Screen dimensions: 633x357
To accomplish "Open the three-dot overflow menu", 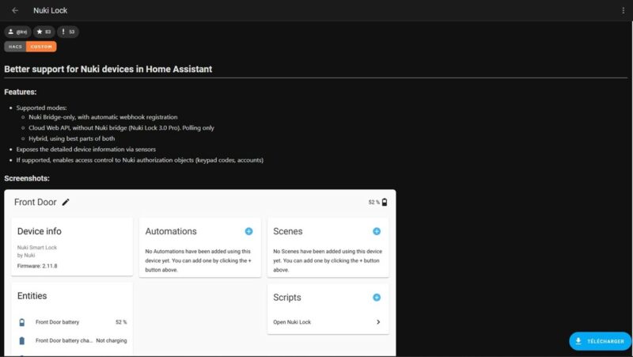I will tap(624, 10).
